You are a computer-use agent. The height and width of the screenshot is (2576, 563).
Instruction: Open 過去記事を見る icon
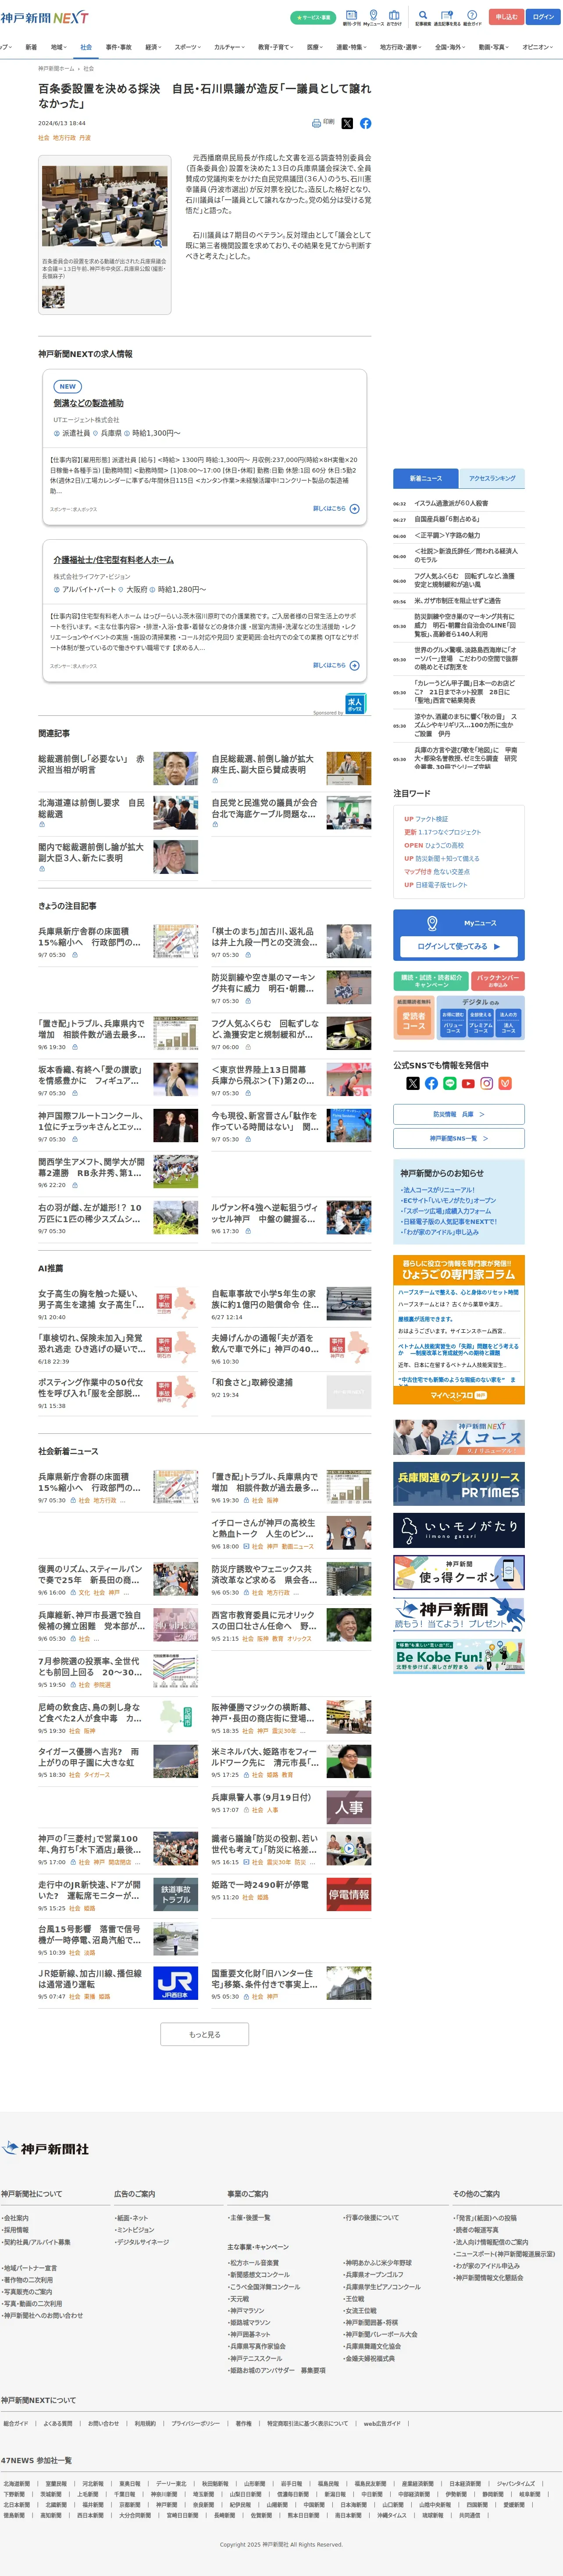pyautogui.click(x=447, y=17)
